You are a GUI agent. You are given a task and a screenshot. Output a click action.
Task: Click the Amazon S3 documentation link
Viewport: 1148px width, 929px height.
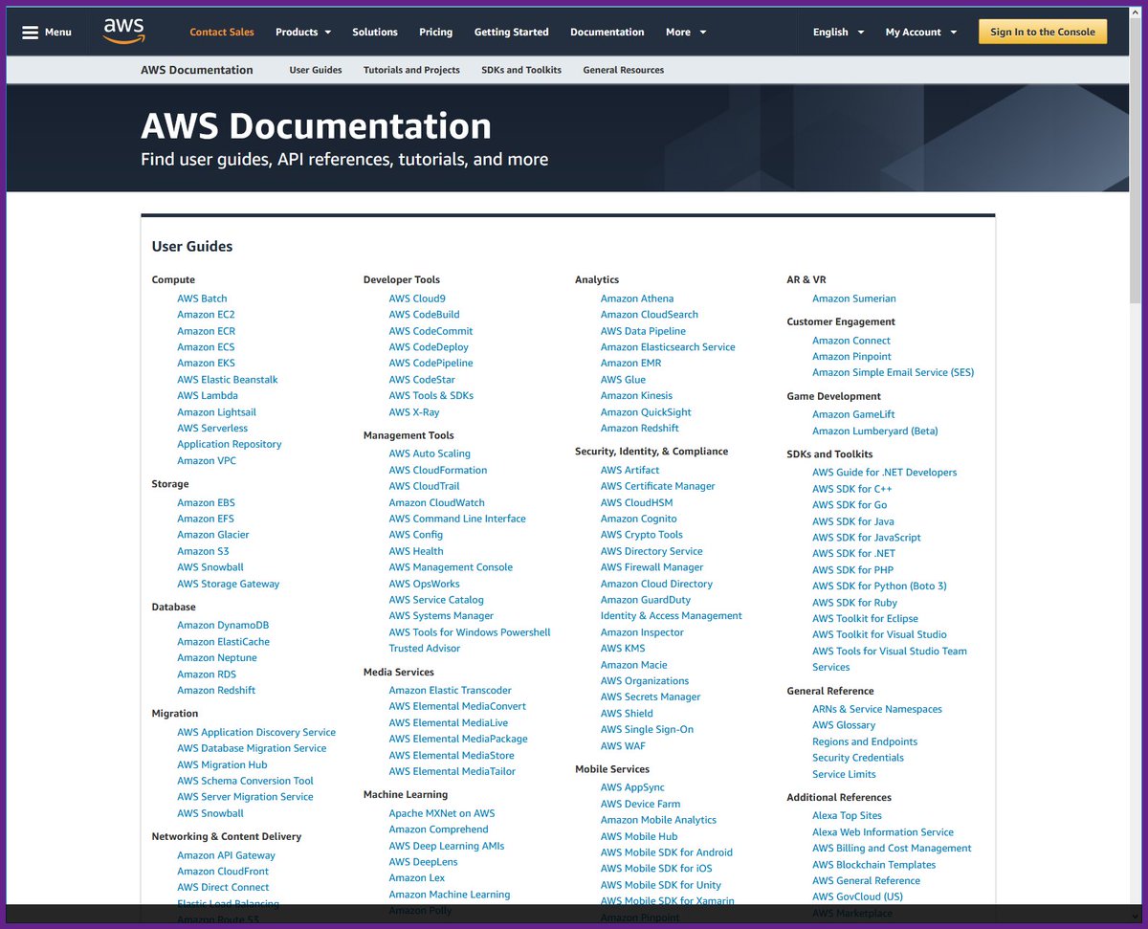pos(203,550)
